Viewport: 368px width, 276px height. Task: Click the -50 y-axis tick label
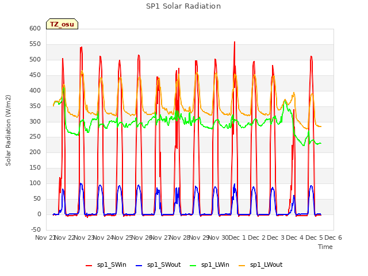coord(36,229)
